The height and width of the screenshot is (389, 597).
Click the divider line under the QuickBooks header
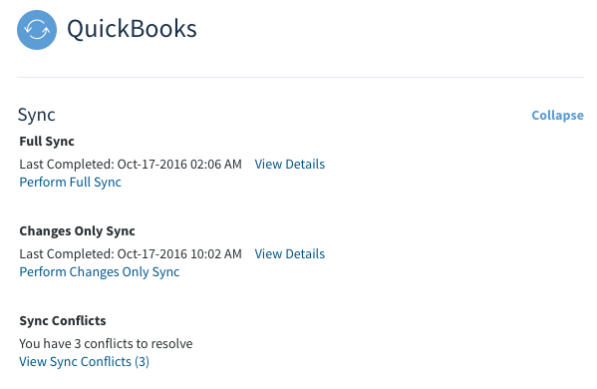click(300, 78)
